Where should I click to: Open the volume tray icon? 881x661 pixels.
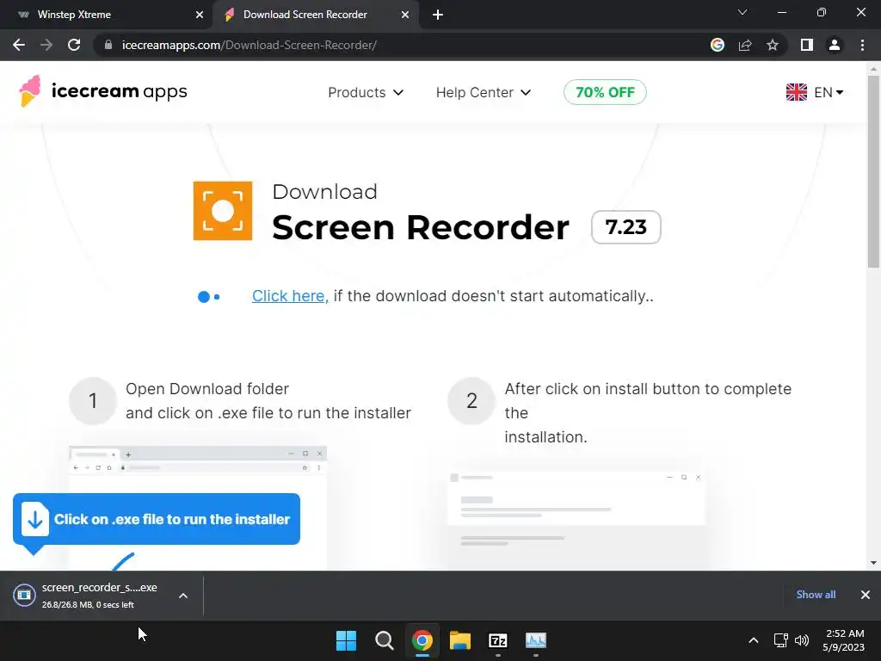tap(802, 640)
